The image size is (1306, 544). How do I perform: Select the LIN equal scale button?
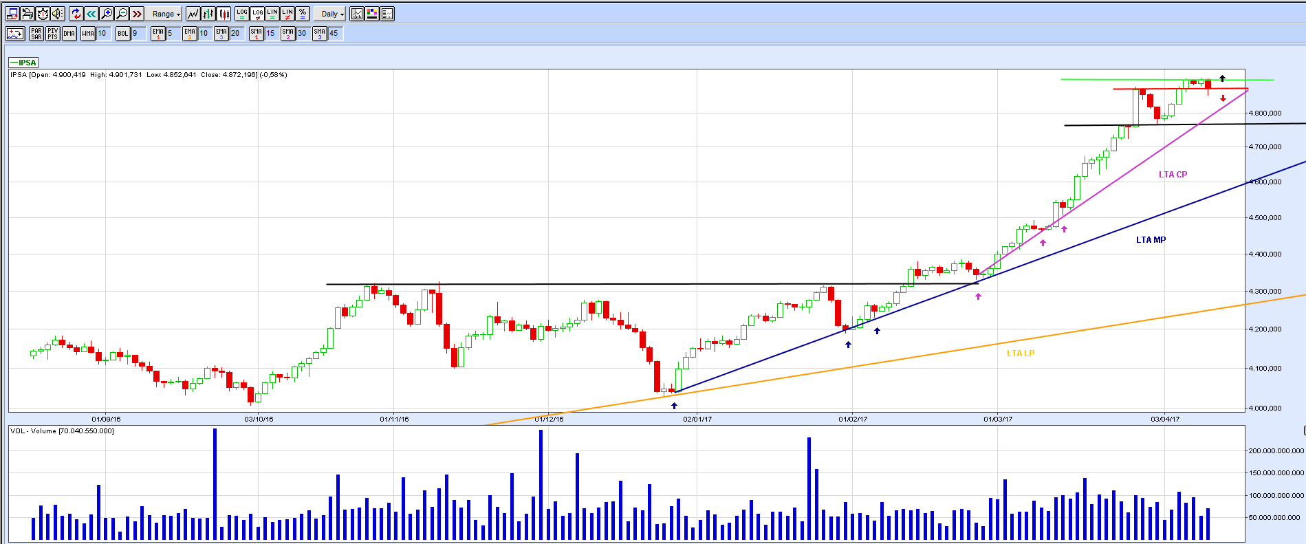(272, 14)
